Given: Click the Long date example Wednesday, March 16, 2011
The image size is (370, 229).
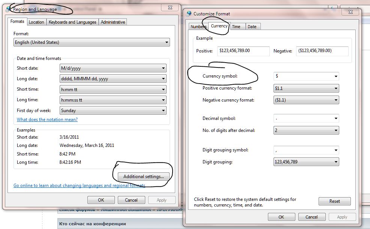Looking at the screenshot, I should 87,145.
